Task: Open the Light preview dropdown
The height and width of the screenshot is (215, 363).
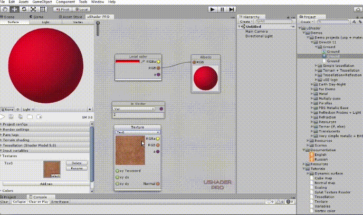Action: pyautogui.click(x=28, y=110)
